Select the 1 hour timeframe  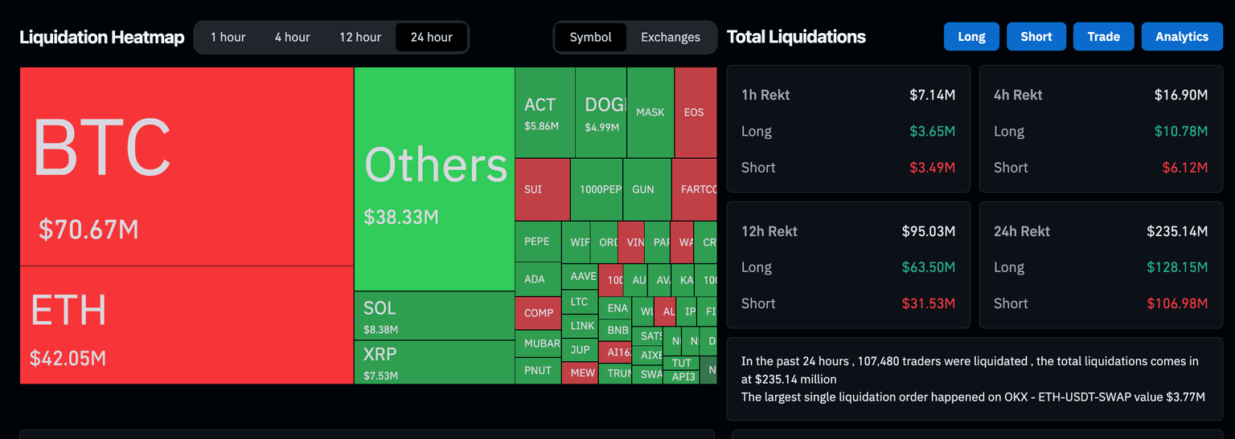point(228,37)
